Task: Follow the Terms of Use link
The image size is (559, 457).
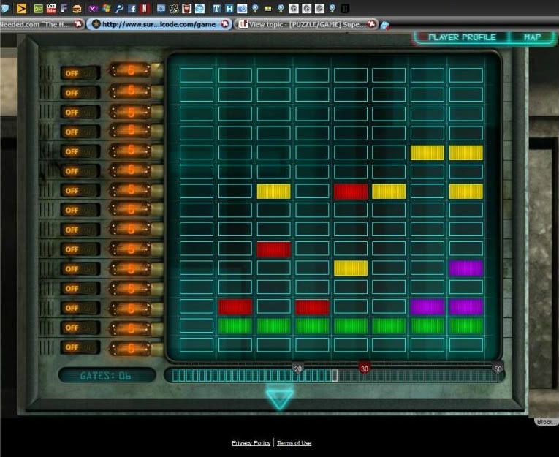Action: (294, 443)
